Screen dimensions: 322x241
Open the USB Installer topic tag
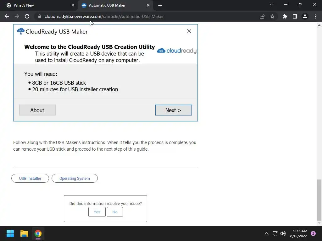(x=30, y=178)
